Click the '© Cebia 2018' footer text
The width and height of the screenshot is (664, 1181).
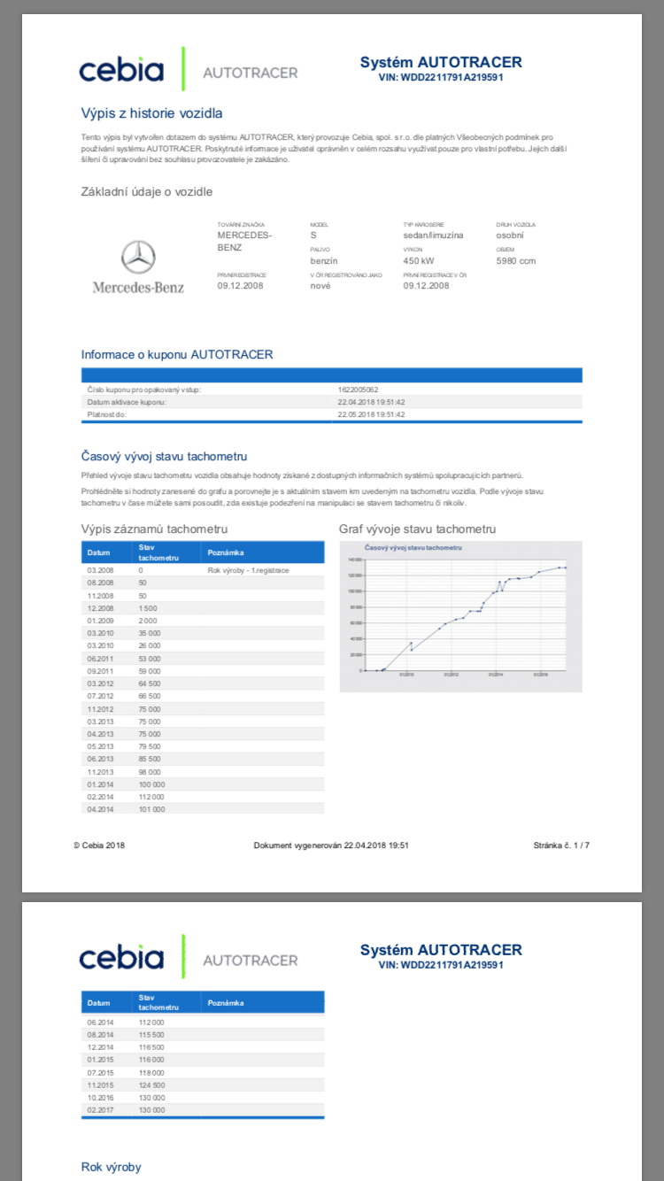(100, 845)
